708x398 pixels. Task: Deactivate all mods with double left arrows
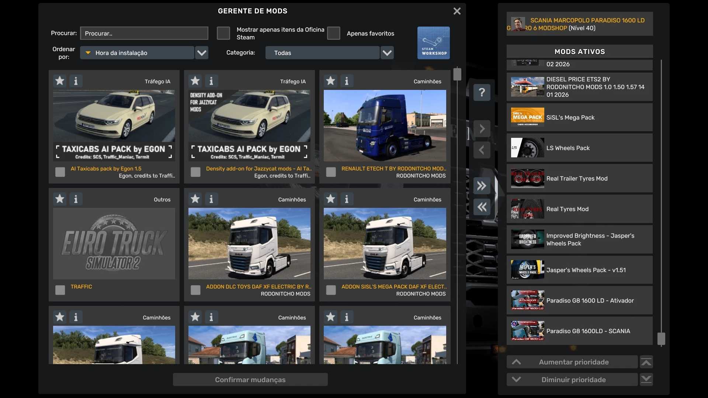click(482, 207)
